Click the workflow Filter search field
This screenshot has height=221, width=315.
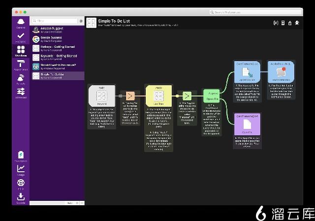tap(54, 21)
